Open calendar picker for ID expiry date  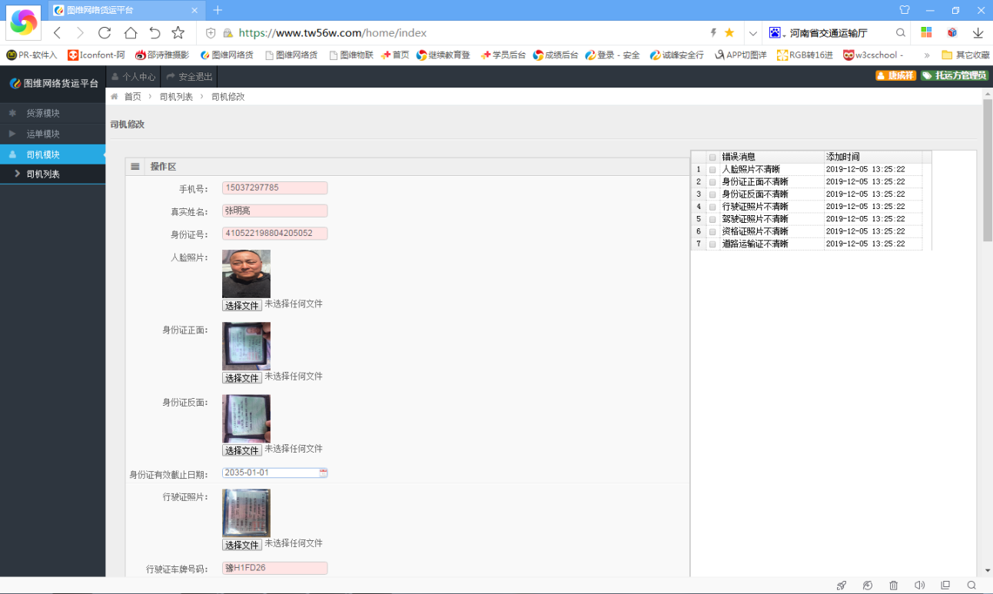click(324, 473)
